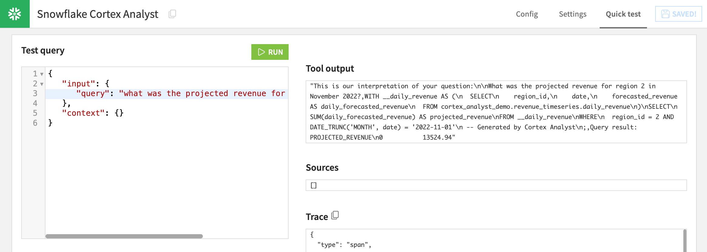Click the SAVED! button
The width and height of the screenshot is (707, 252).
[679, 14]
